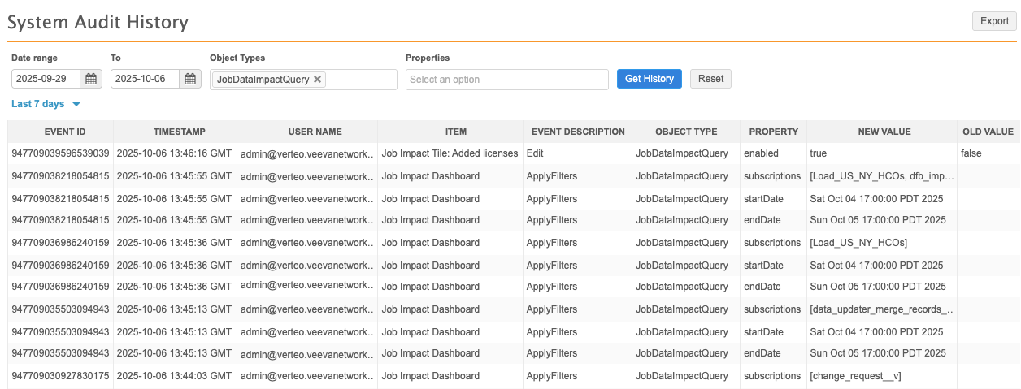Export the audit history
This screenshot has width=1021, height=389.
pyautogui.click(x=993, y=21)
